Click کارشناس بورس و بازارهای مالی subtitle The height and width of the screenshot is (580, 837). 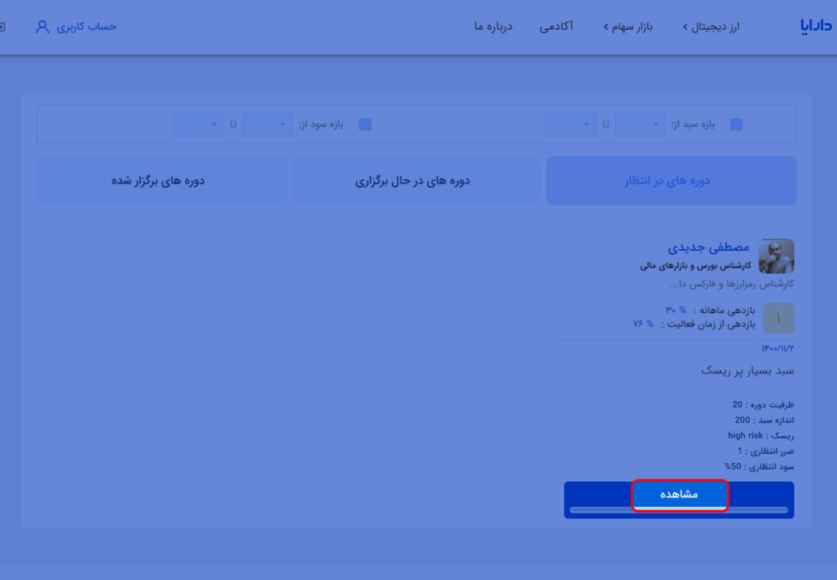(x=695, y=265)
